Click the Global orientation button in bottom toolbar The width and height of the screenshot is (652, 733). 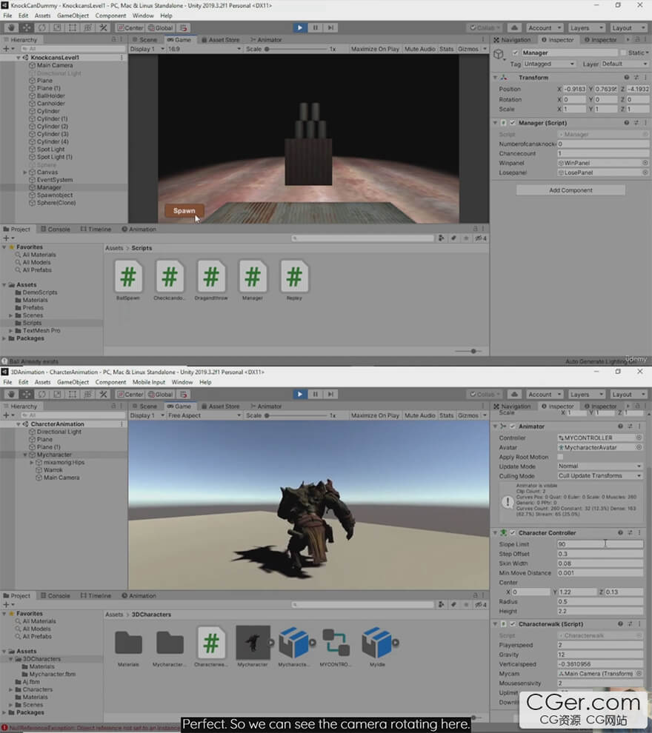(x=161, y=394)
